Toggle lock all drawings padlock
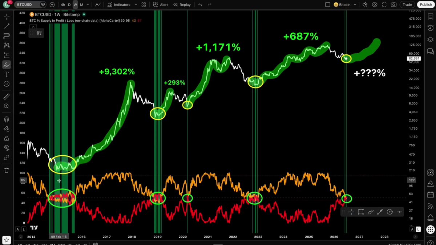 pyautogui.click(x=7, y=138)
